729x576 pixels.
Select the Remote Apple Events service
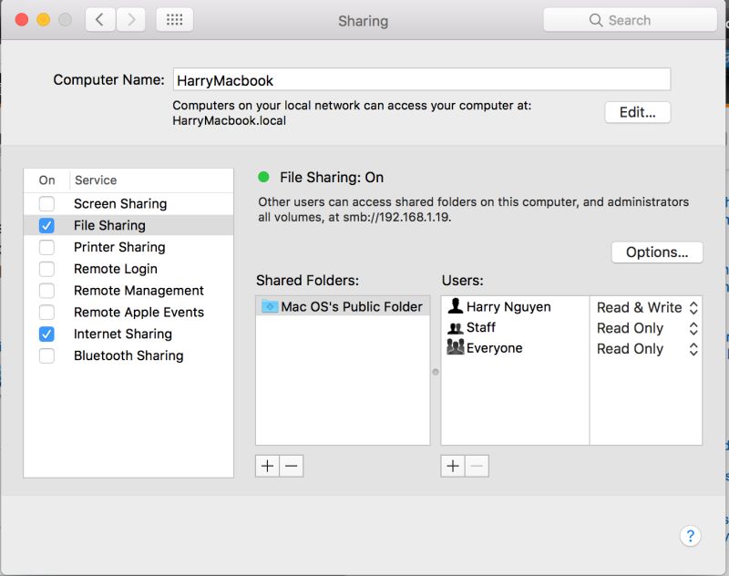pyautogui.click(x=128, y=312)
